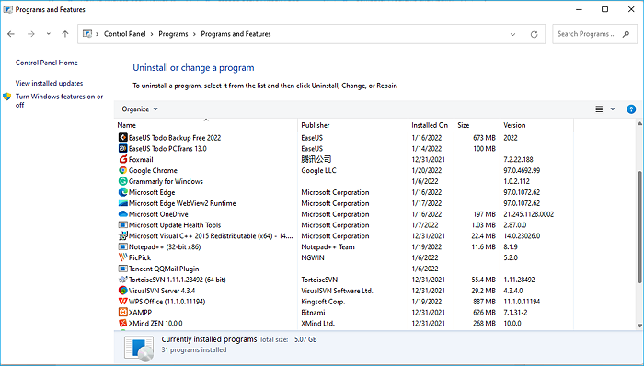Viewport: 644px width, 366px height.
Task: Go up one level with up arrow
Action: click(x=65, y=34)
